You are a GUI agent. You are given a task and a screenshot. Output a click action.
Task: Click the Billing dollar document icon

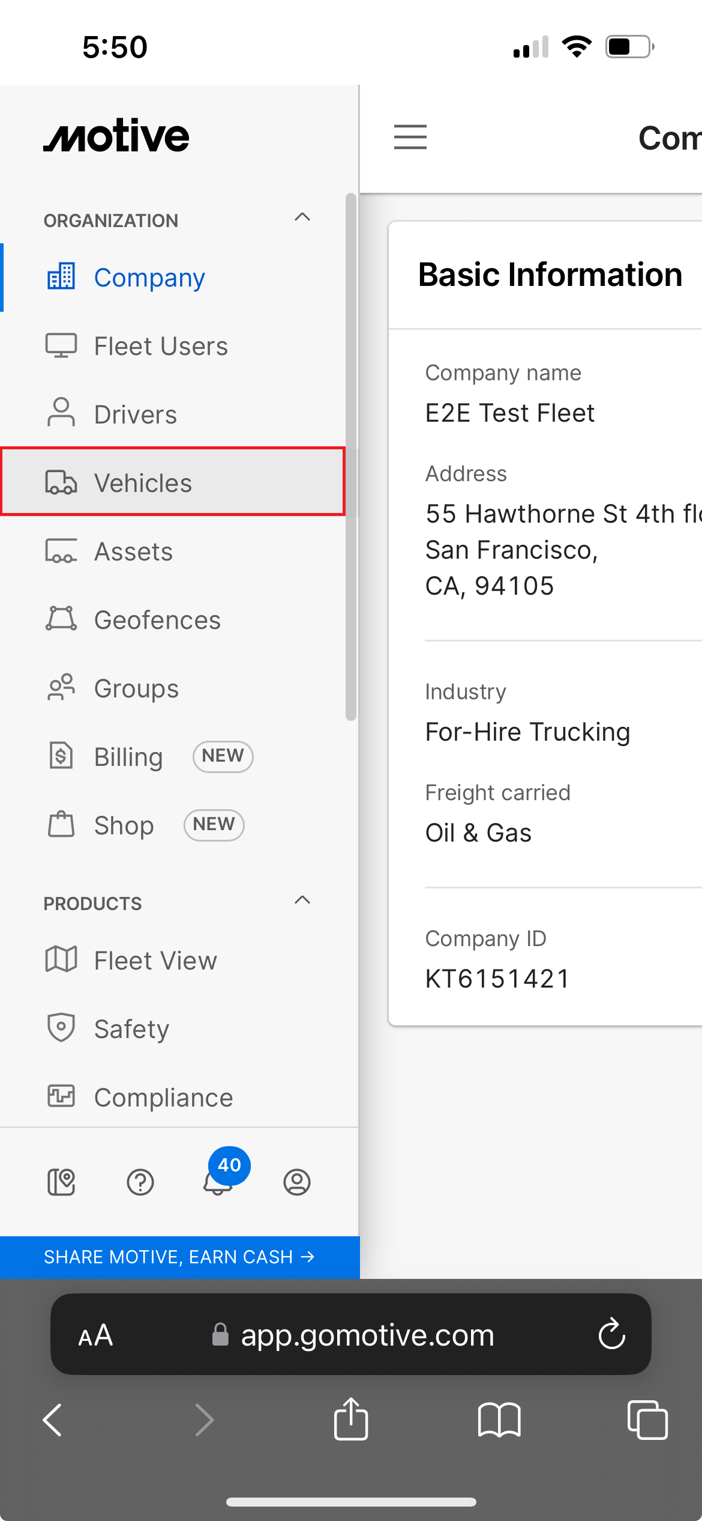(x=61, y=756)
